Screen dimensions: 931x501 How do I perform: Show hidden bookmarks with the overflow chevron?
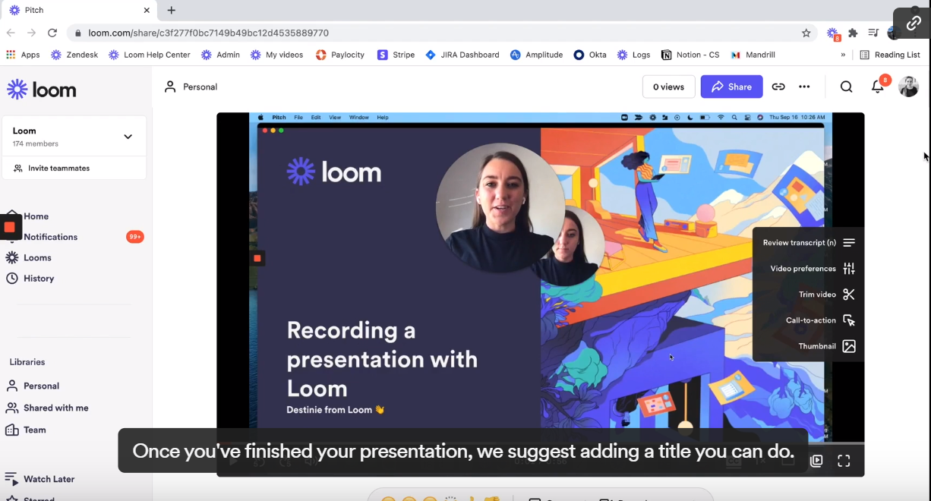point(843,55)
